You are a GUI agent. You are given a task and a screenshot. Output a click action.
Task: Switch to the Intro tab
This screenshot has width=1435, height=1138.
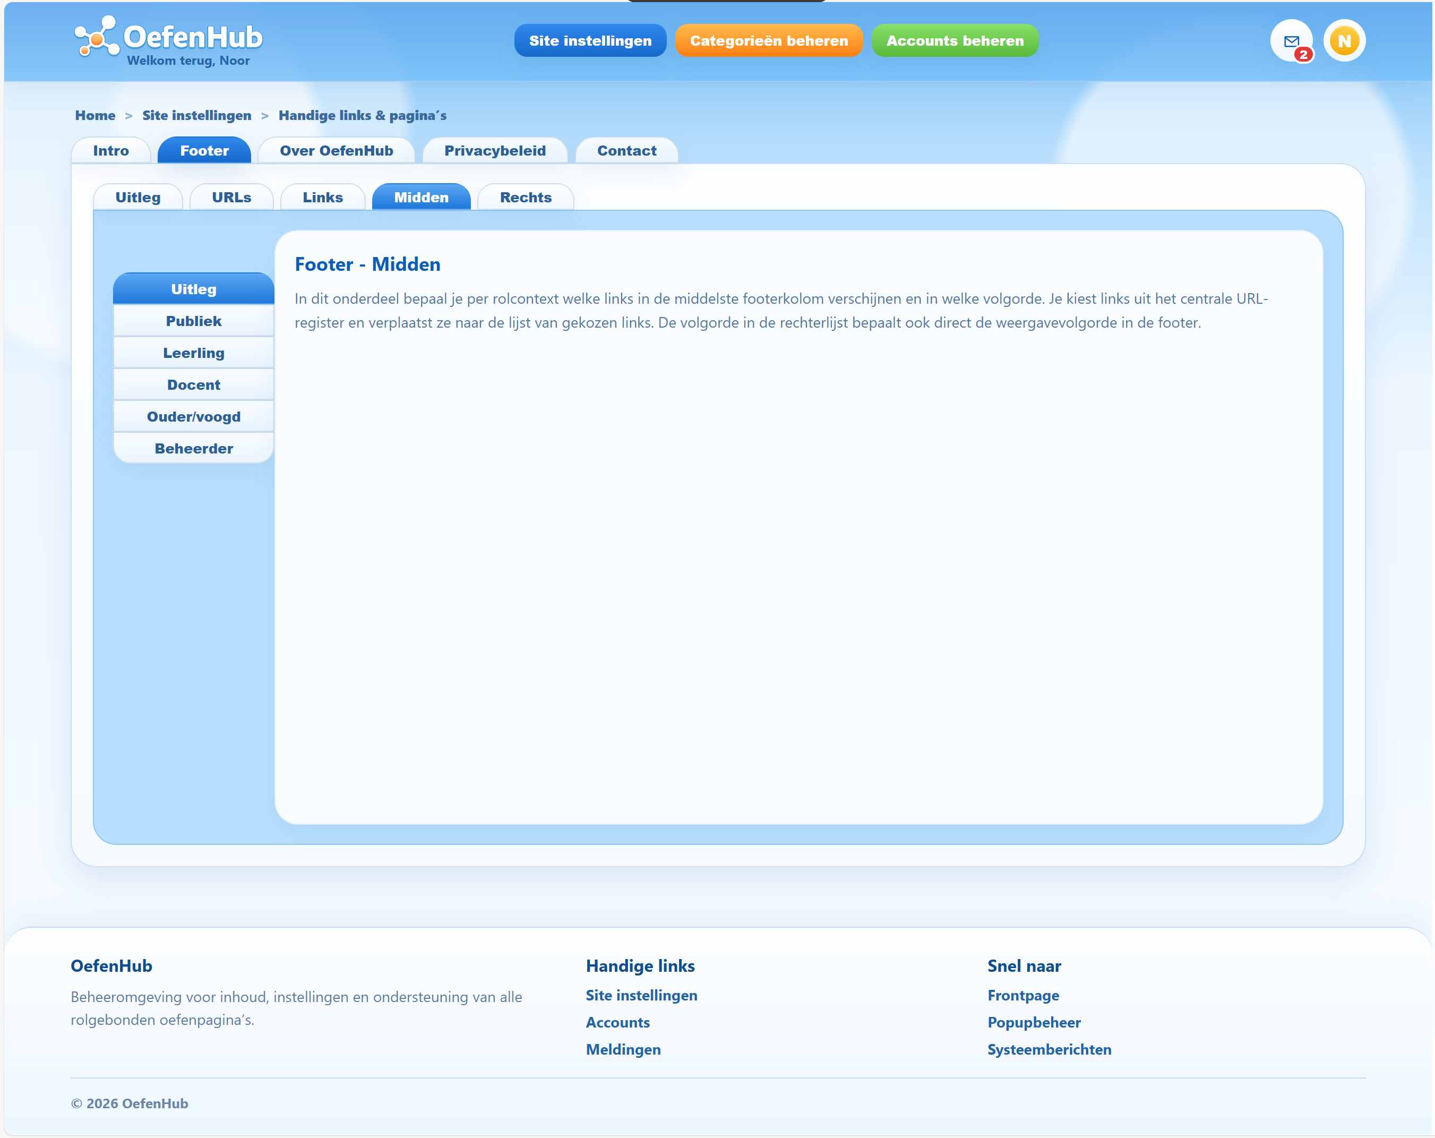[x=111, y=150]
